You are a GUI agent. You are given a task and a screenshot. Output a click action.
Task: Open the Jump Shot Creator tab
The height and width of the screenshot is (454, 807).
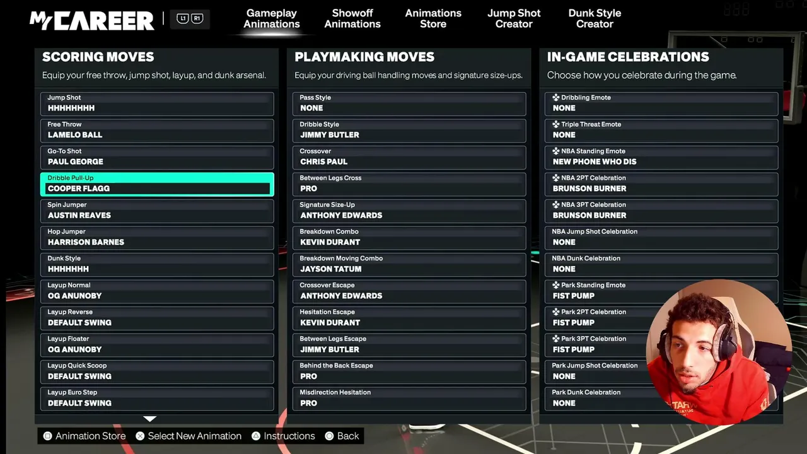click(514, 19)
